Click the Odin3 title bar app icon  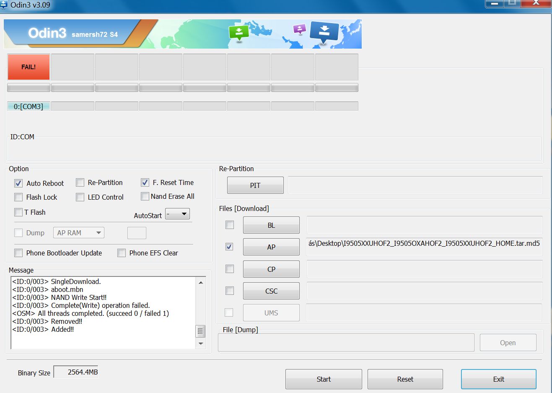(4, 5)
